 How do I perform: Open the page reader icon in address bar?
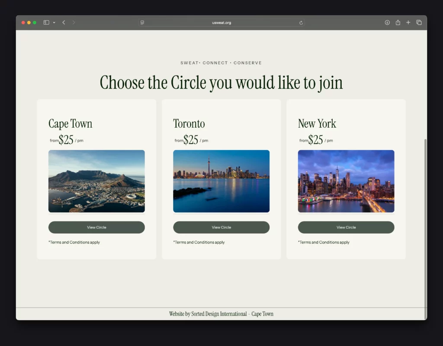pos(142,22)
